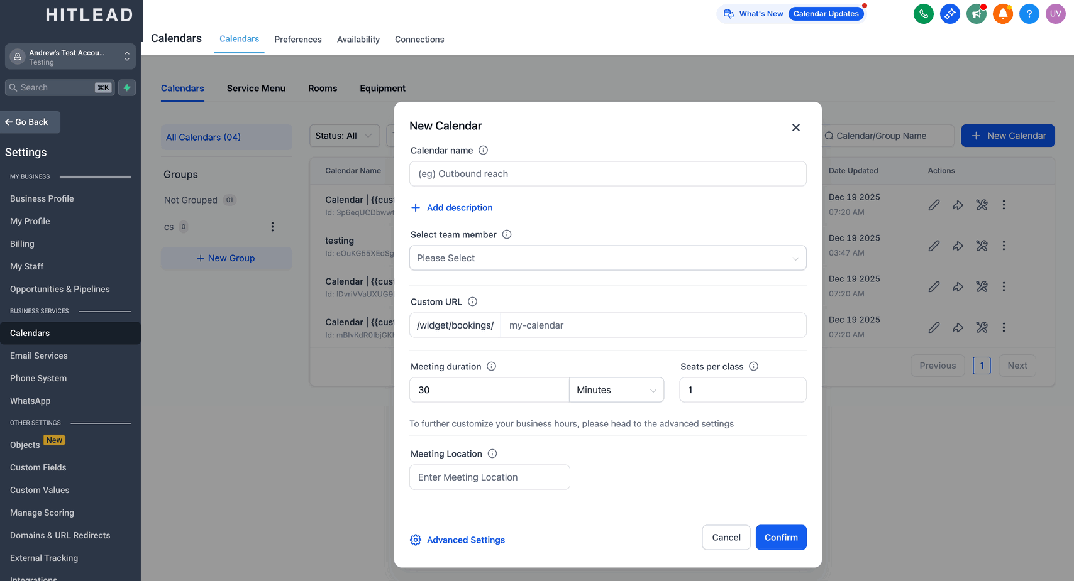Click the meeting duration value field
The width and height of the screenshot is (1074, 581).
tap(489, 390)
